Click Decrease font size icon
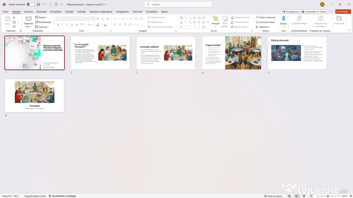The width and height of the screenshot is (353, 198). 103,19
